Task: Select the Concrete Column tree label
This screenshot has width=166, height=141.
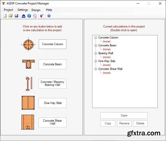Action: 108,38
